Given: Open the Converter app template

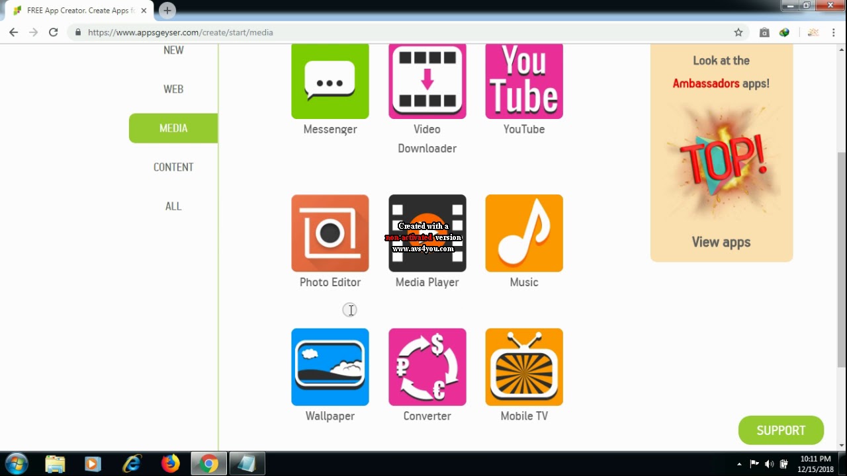Looking at the screenshot, I should [427, 367].
